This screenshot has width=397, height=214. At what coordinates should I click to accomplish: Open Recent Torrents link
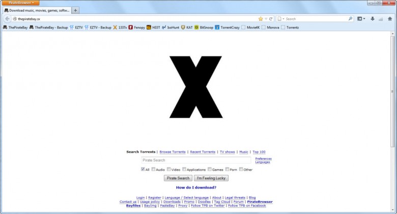coord(203,152)
